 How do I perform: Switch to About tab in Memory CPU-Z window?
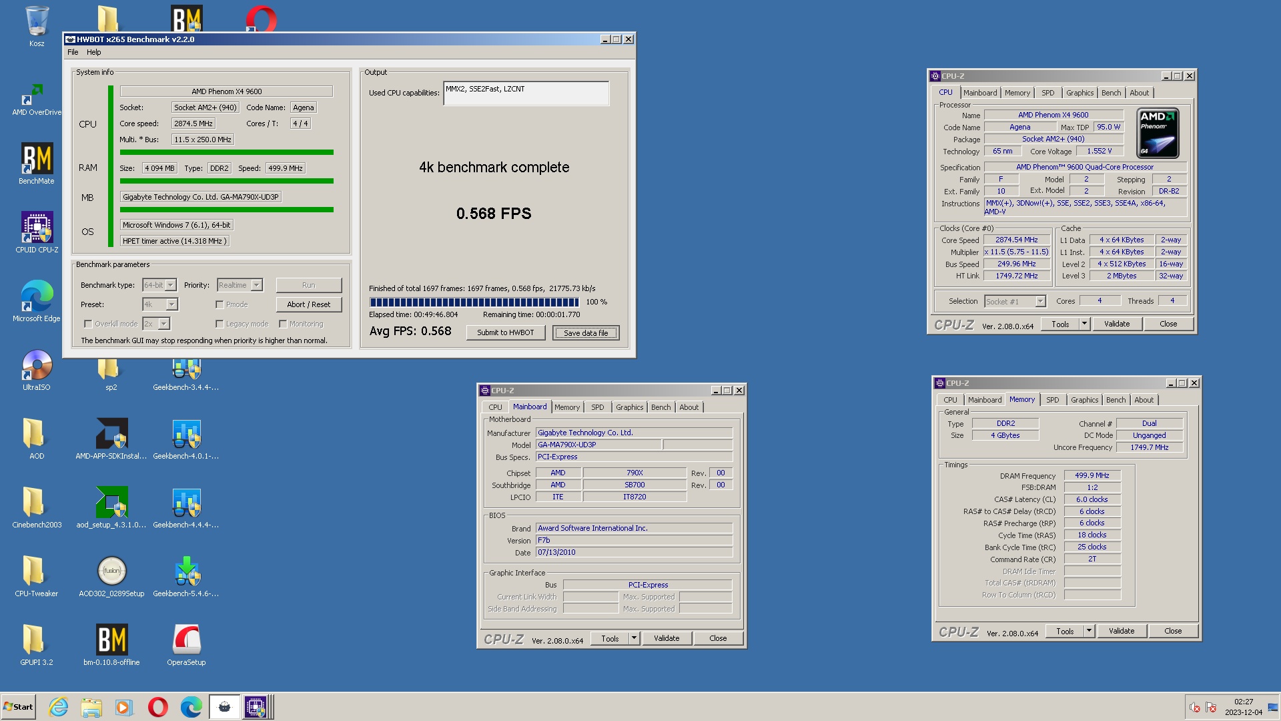(1144, 400)
